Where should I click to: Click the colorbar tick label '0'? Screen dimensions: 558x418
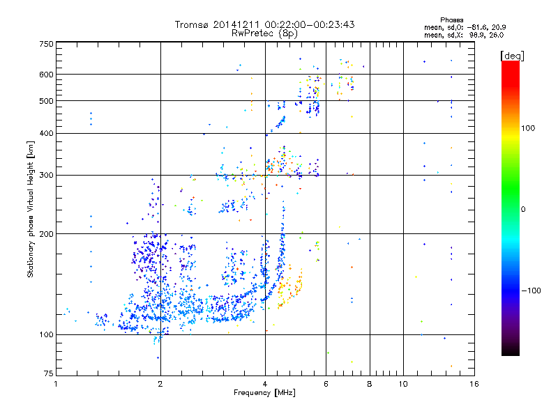pyautogui.click(x=523, y=210)
